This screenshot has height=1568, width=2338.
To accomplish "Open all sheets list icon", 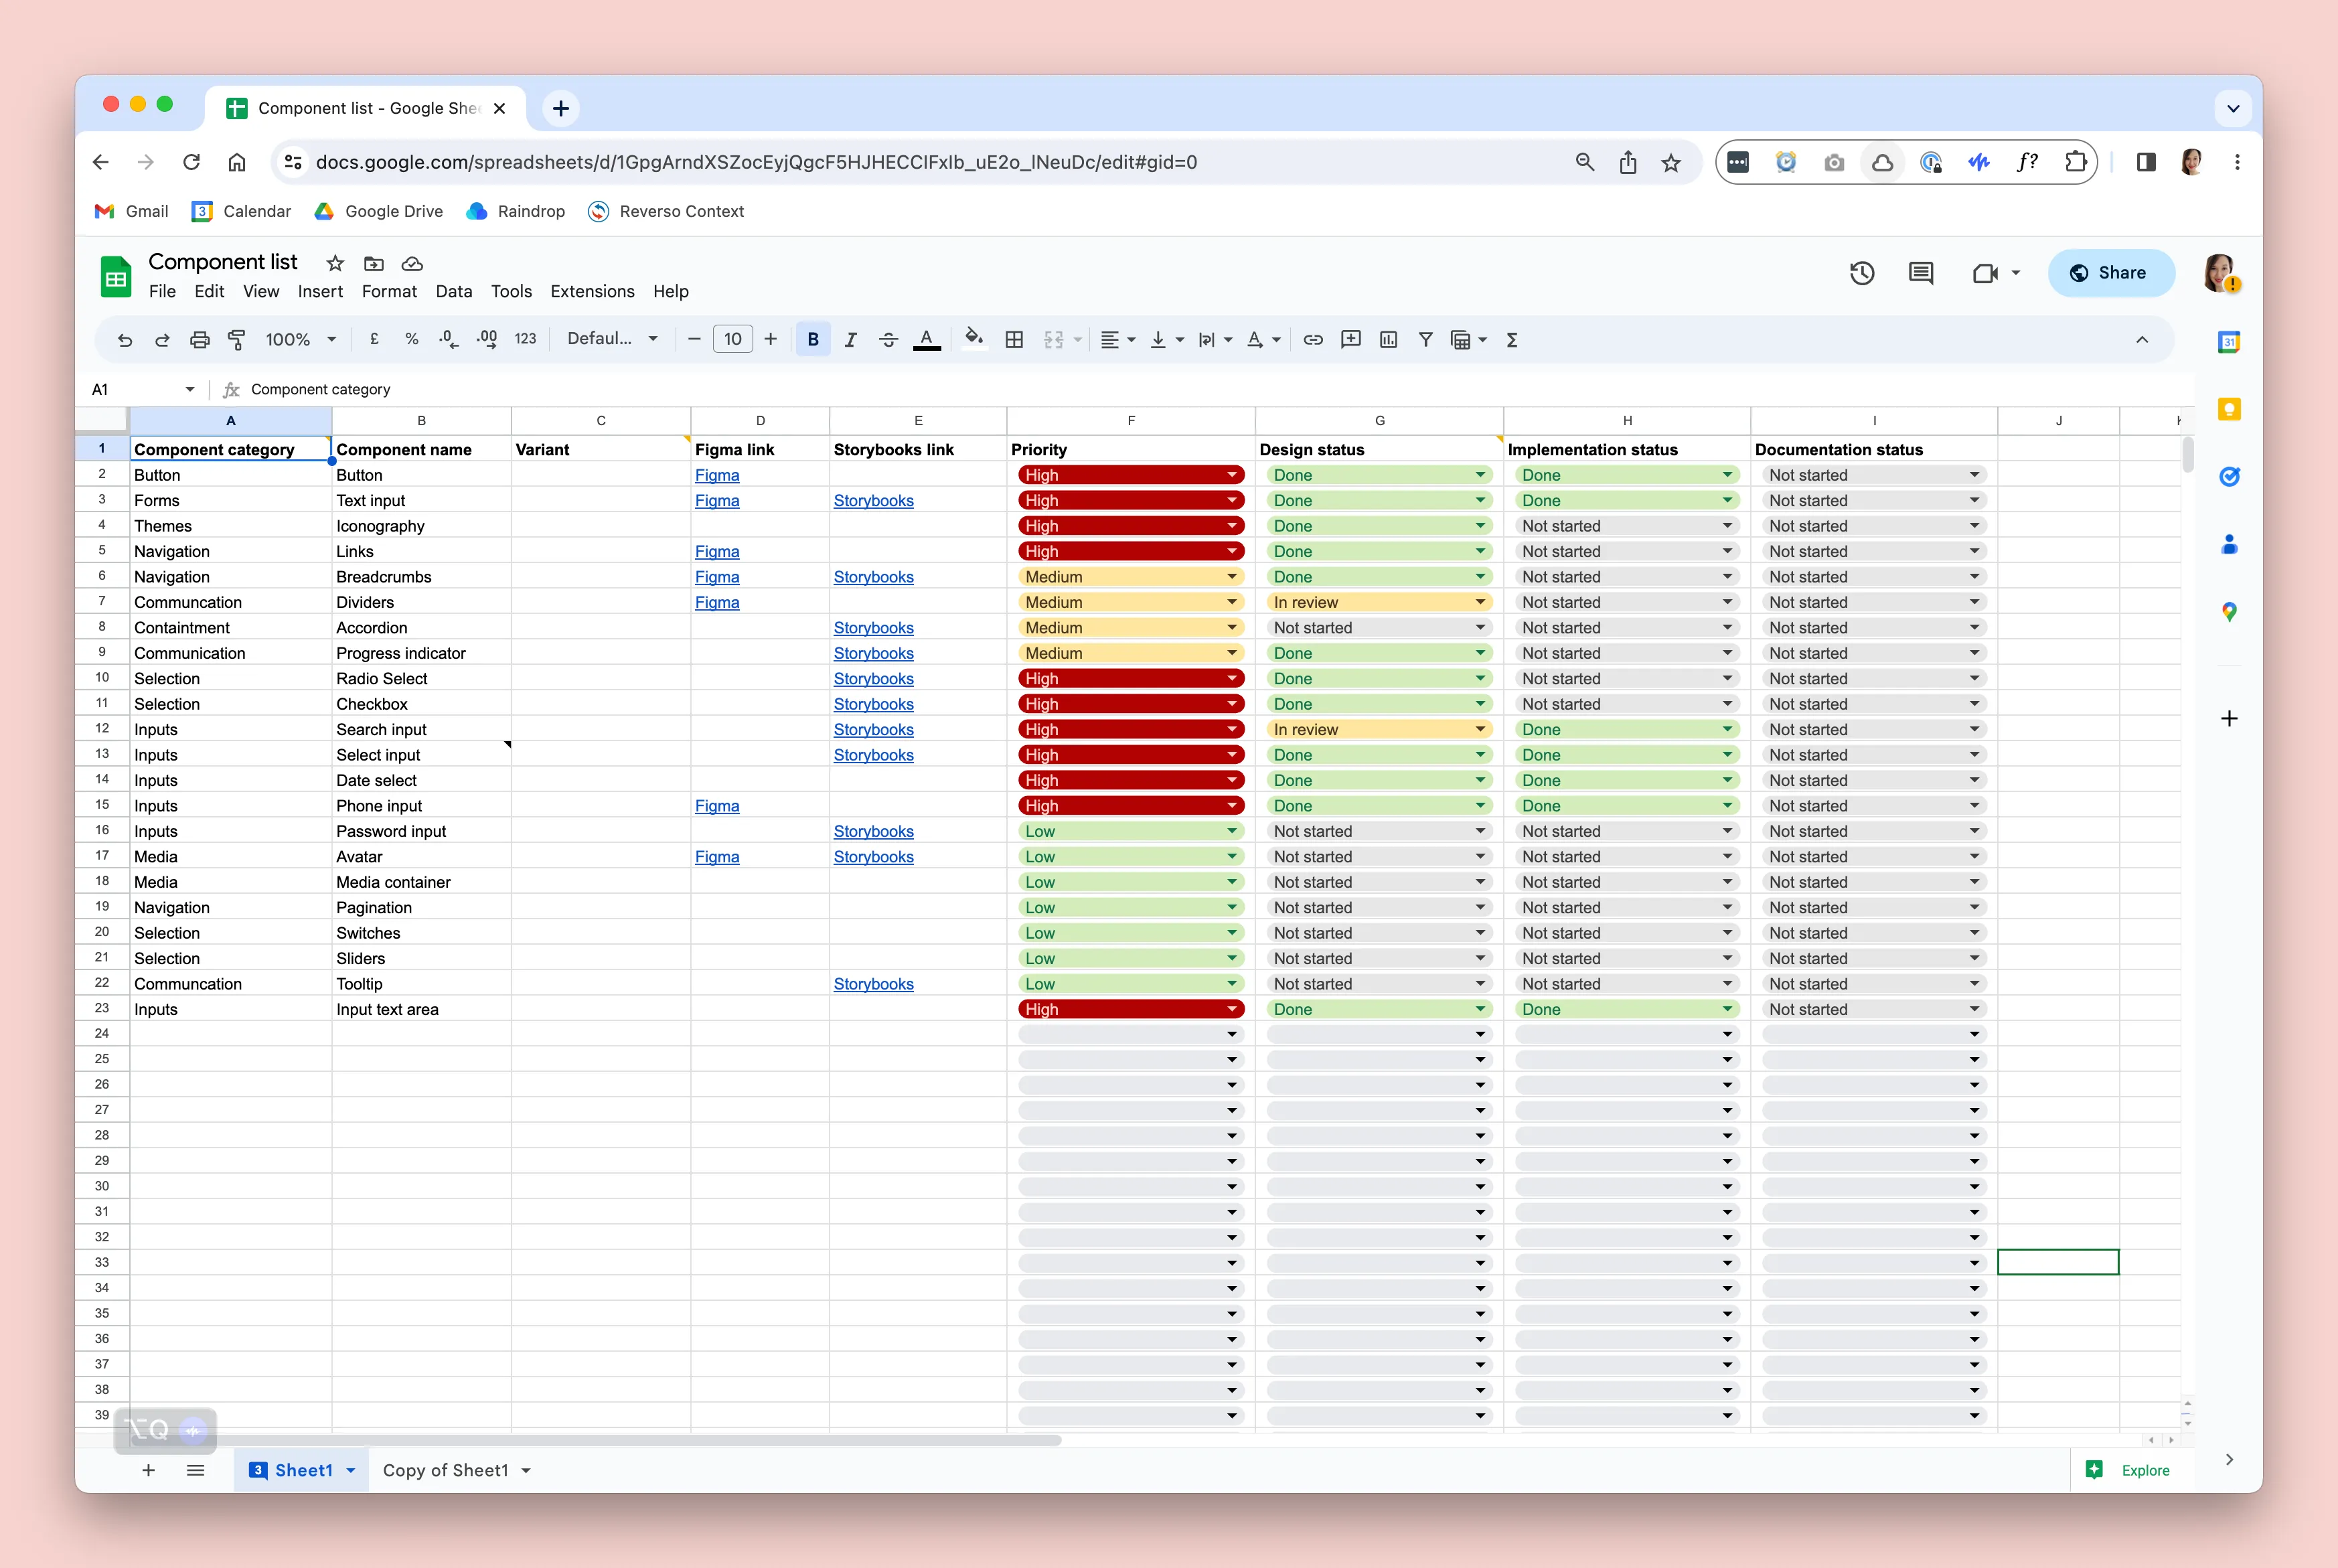I will pos(196,1470).
